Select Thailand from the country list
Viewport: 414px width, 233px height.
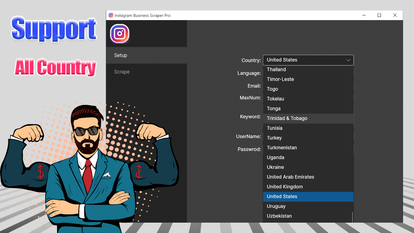click(x=308, y=69)
